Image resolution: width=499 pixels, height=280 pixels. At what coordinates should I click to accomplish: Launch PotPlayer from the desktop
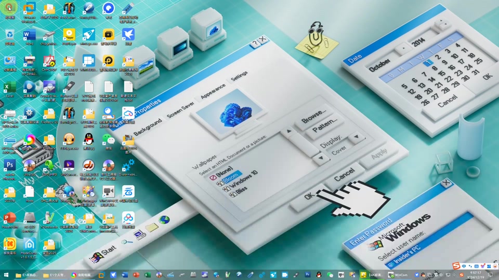[x=69, y=37]
